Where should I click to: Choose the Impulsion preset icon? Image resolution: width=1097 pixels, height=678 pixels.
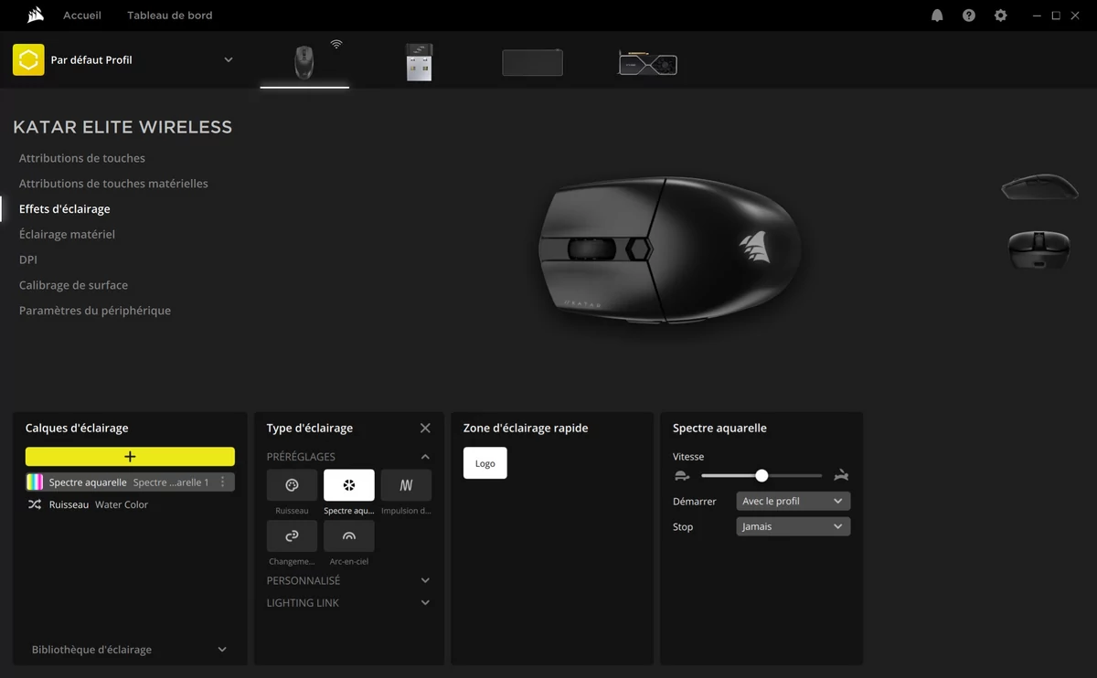click(406, 485)
